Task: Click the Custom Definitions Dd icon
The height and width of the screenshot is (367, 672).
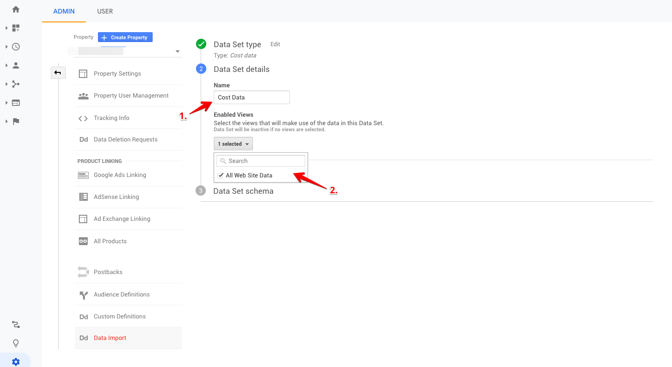Action: [84, 317]
